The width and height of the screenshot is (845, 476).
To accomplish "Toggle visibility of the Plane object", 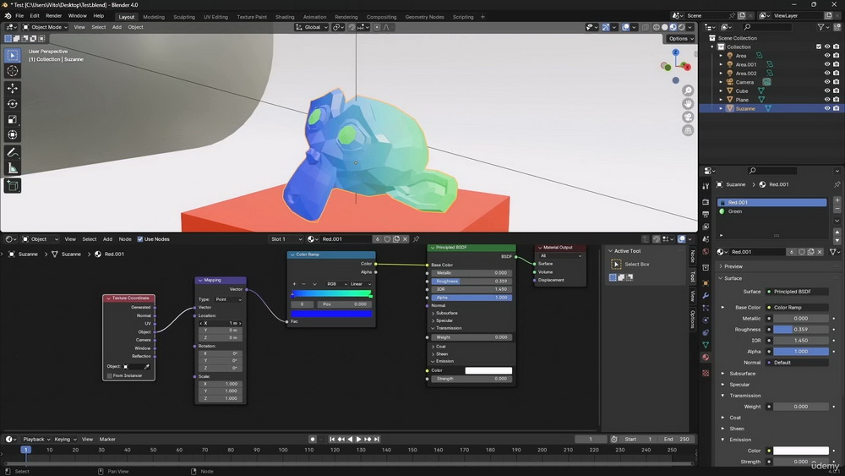I will [827, 100].
